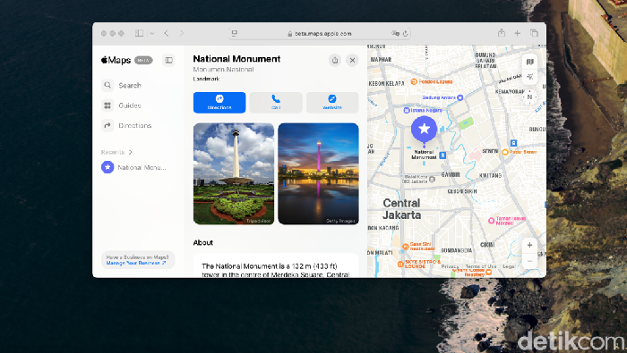Click Taman Ismail Marzuki pink marker
Image resolution: width=627 pixels, height=353 pixels.
(492, 221)
